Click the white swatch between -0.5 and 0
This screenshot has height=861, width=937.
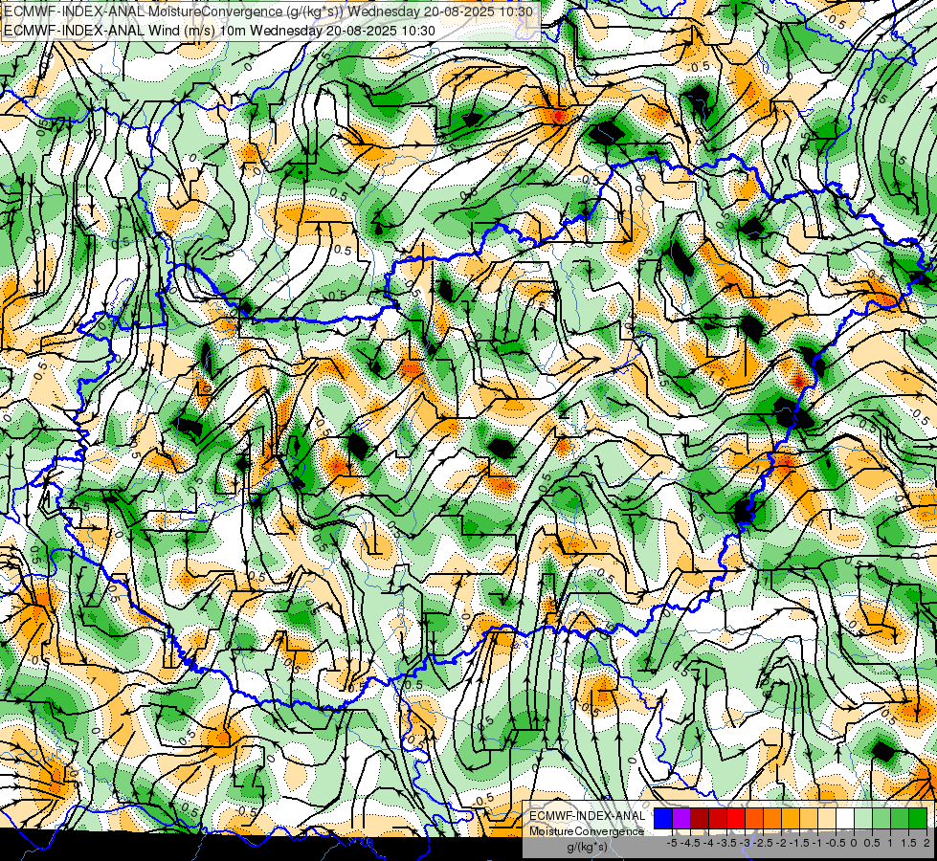pyautogui.click(x=845, y=819)
